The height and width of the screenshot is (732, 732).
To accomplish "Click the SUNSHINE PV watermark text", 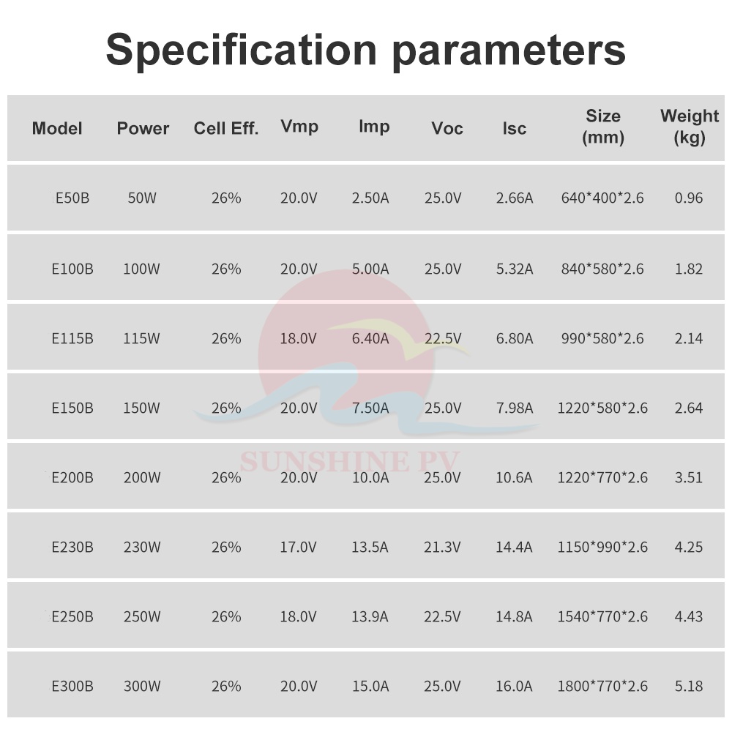I will point(350,461).
